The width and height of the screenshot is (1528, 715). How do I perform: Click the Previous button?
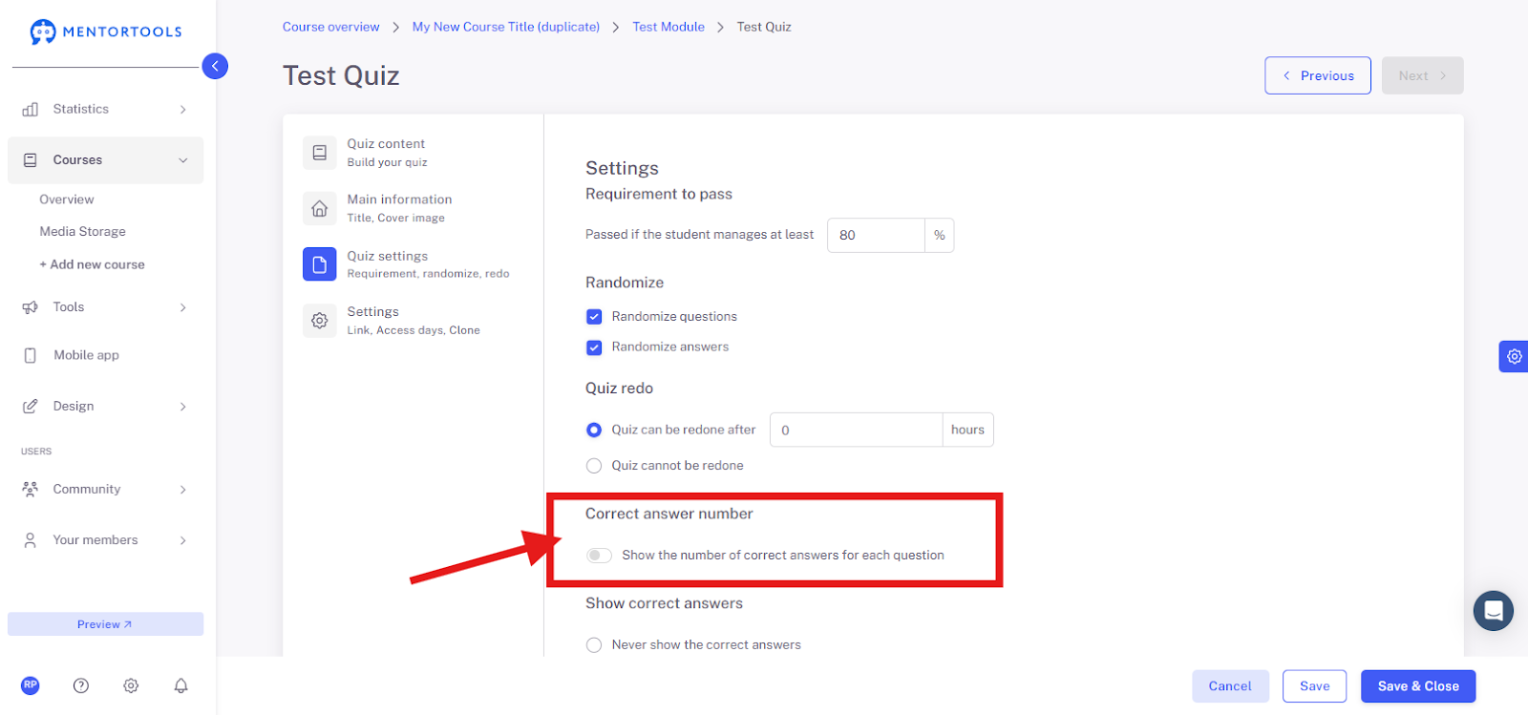tap(1318, 75)
